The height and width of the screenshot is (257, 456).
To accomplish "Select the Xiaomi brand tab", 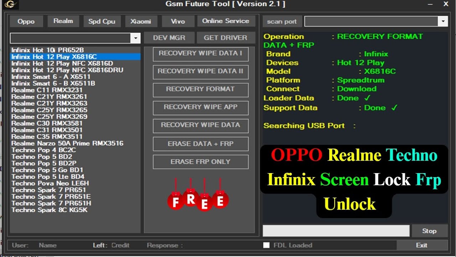I will pyautogui.click(x=141, y=21).
